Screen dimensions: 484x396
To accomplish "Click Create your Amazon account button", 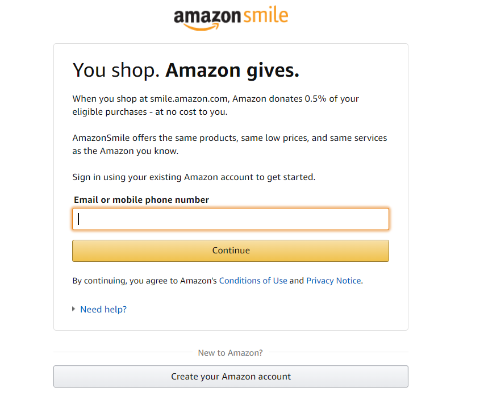I will pos(231,377).
